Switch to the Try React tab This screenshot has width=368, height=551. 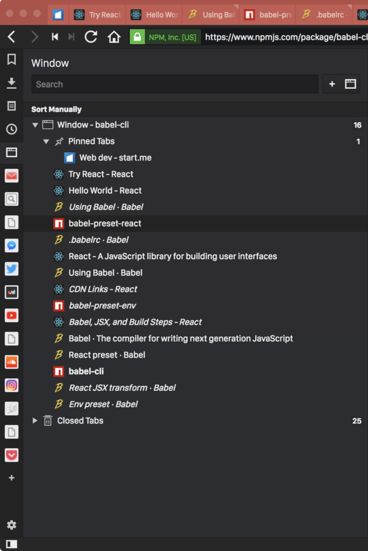pyautogui.click(x=97, y=15)
